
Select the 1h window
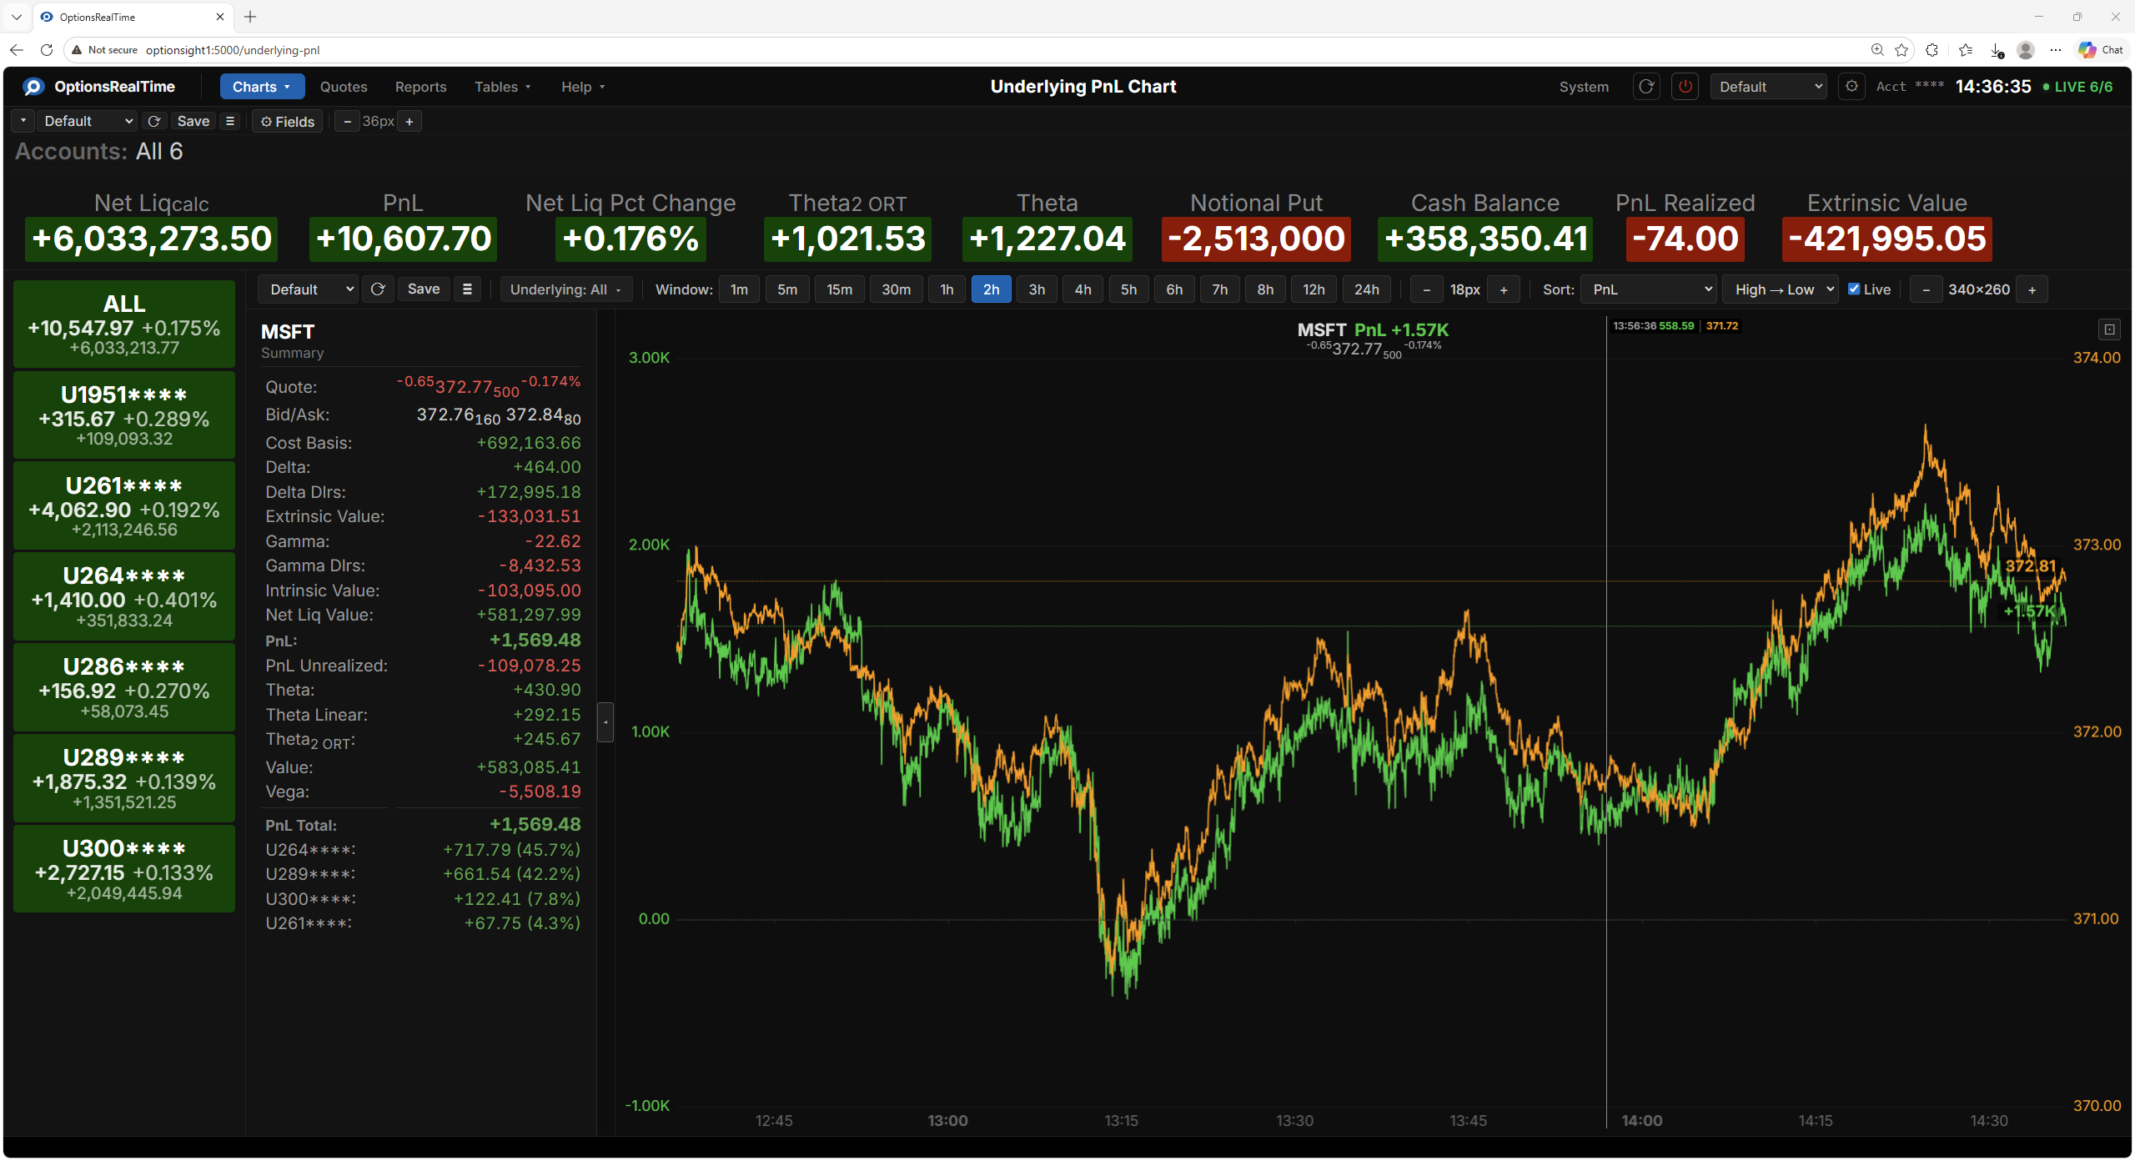[947, 289]
